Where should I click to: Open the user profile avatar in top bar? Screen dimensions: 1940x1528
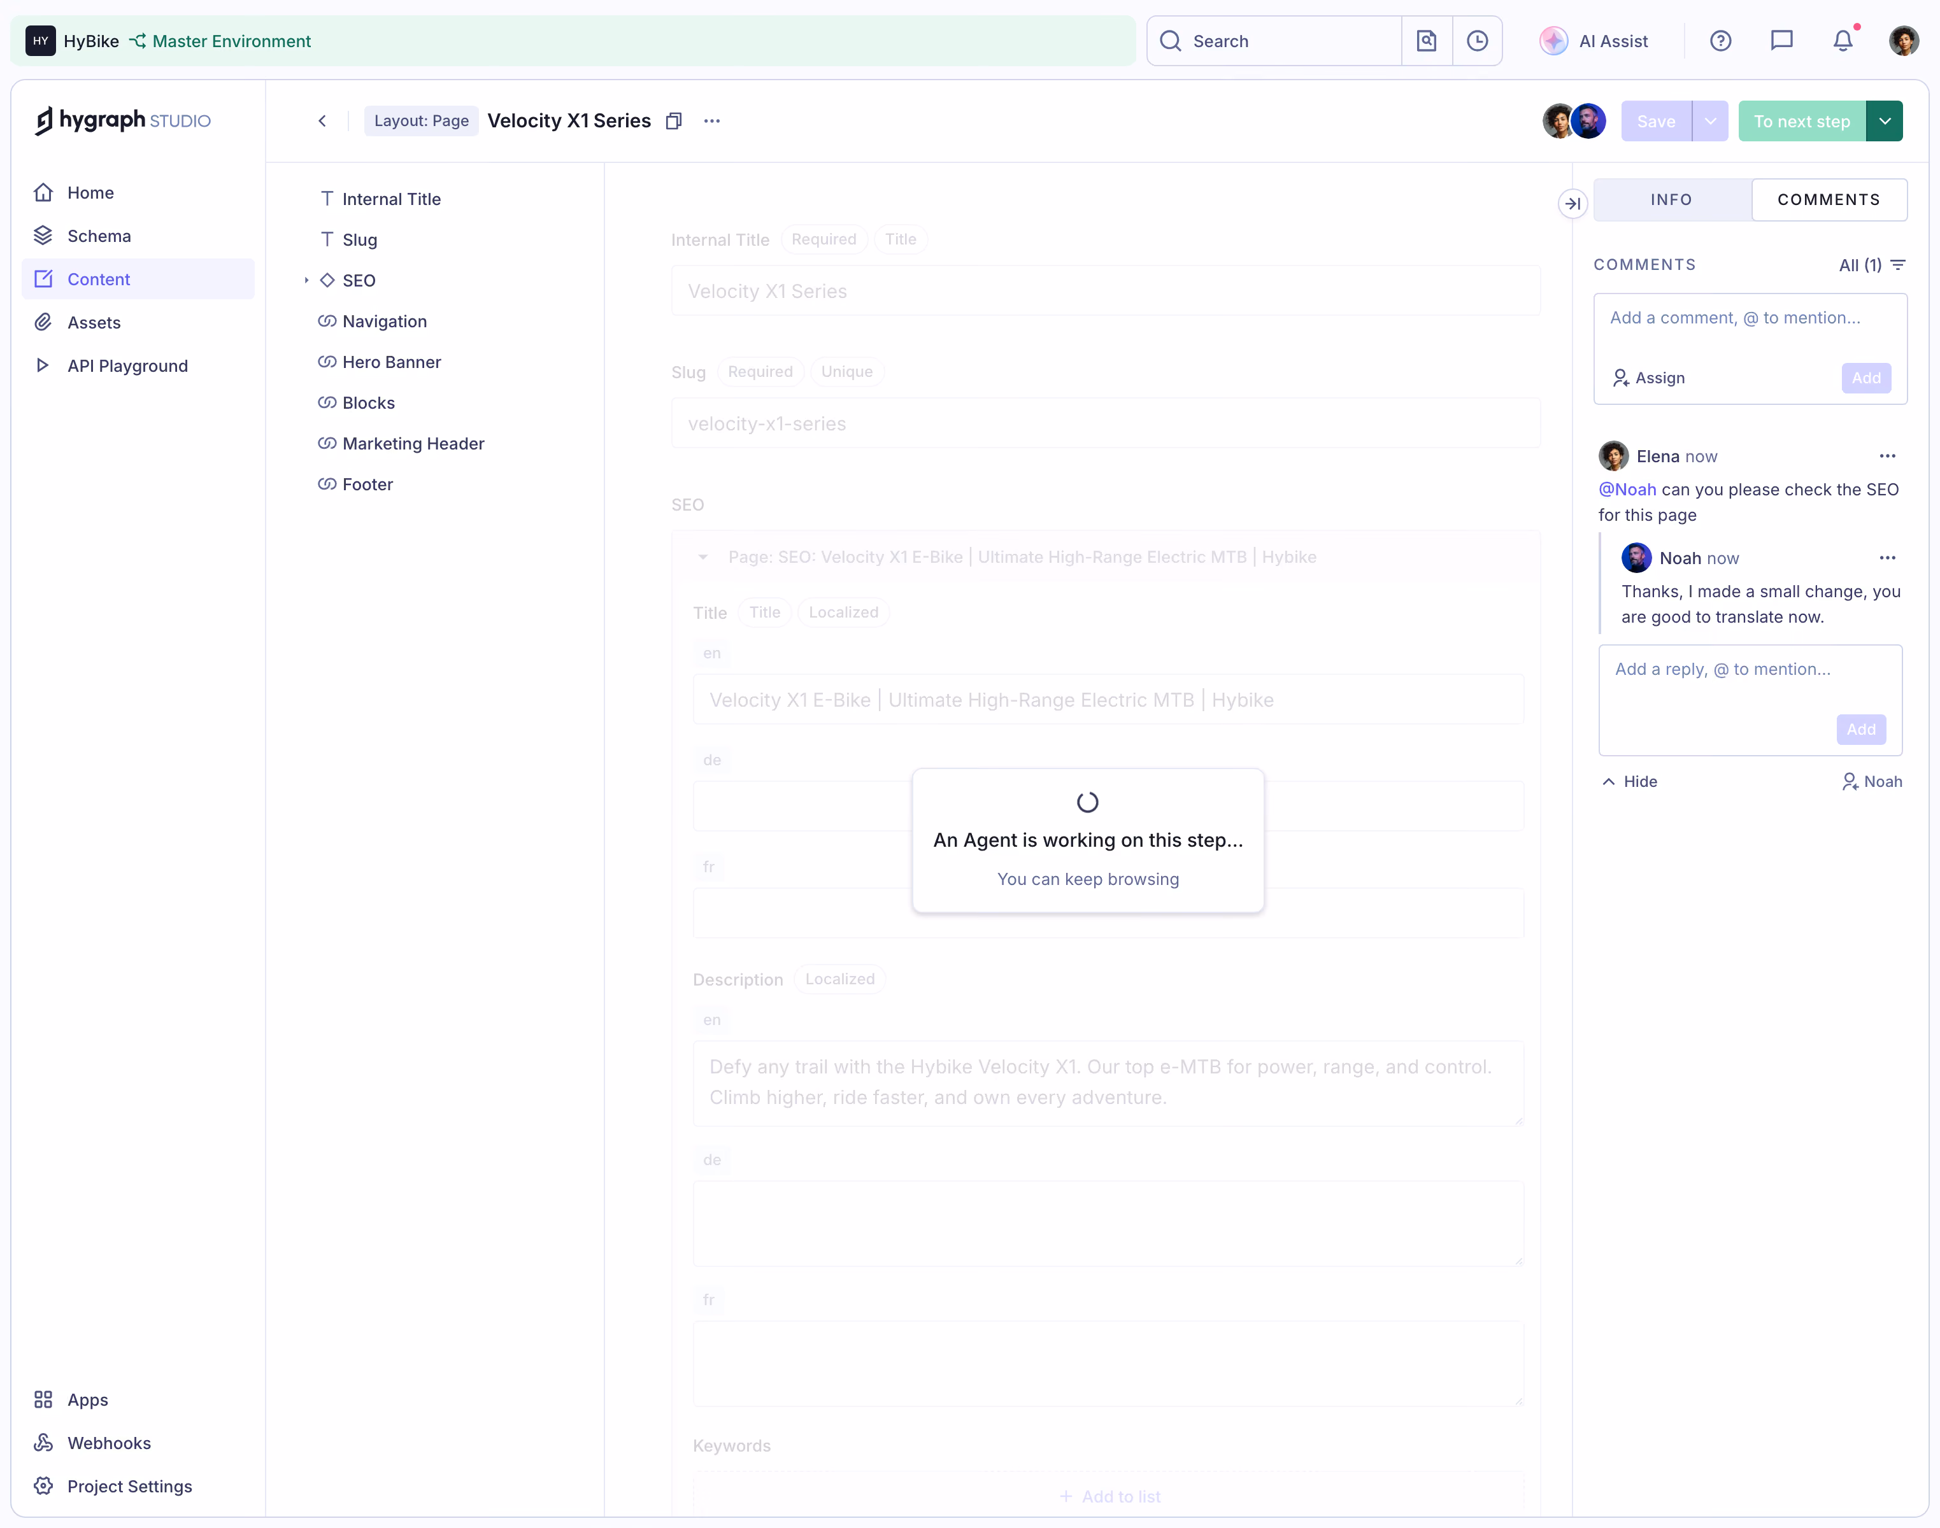(x=1903, y=41)
